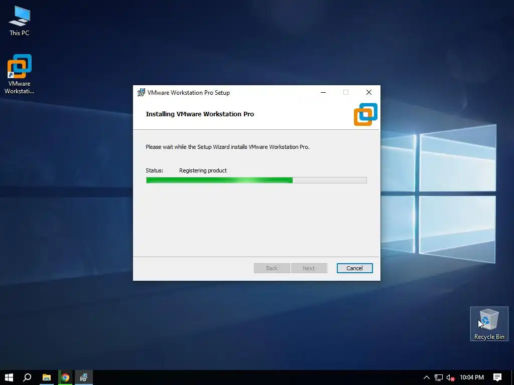Open taskbar search

27,377
